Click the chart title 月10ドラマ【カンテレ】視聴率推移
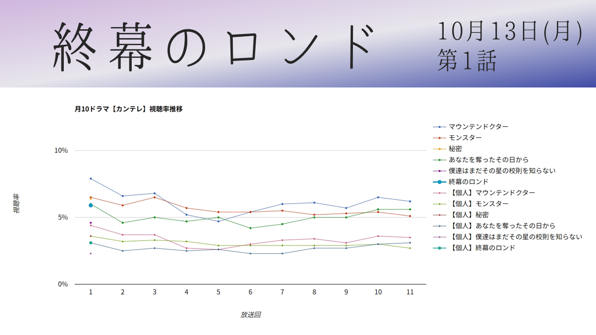The image size is (596, 335). pos(129,109)
